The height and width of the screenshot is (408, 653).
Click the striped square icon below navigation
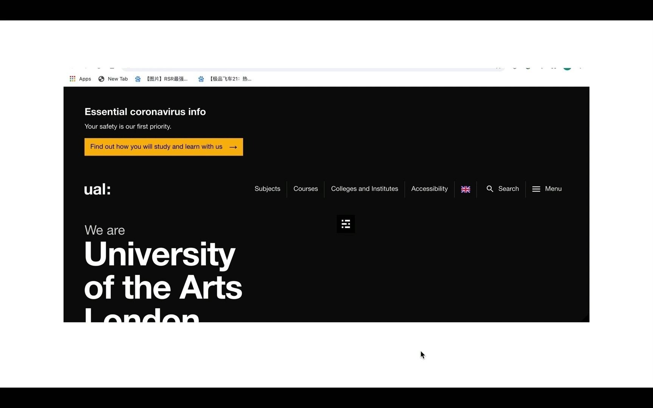[346, 224]
